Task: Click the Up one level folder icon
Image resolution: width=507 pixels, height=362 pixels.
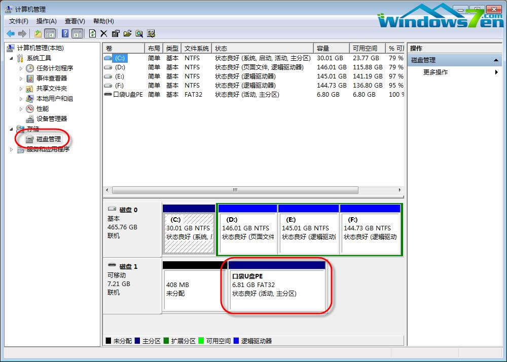Action: click(38, 33)
